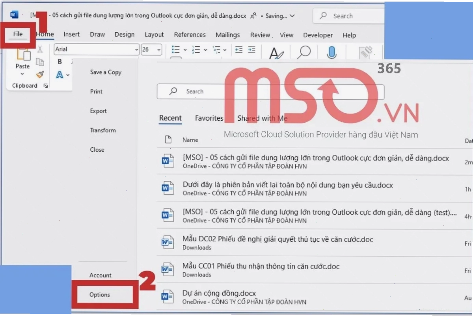Viewport: 473px width, 316px height.
Task: Open '[MSO] - 05 cách gửi file... (test)' document
Action: [x=315, y=215]
